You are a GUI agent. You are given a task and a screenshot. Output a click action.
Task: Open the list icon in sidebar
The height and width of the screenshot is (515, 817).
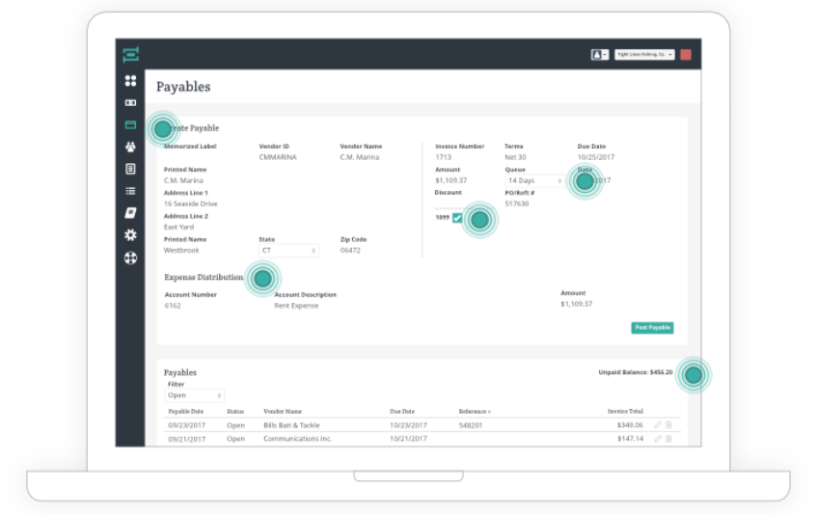pos(130,191)
